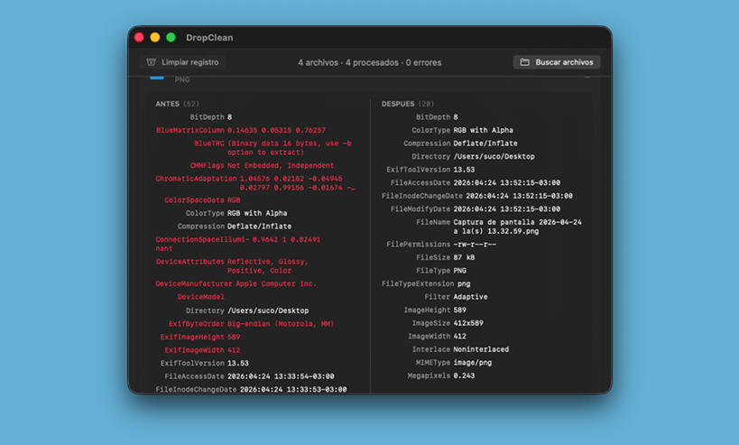Click the ChromaticAdaptation values row
Screen dimensions: 739x445
[255, 183]
